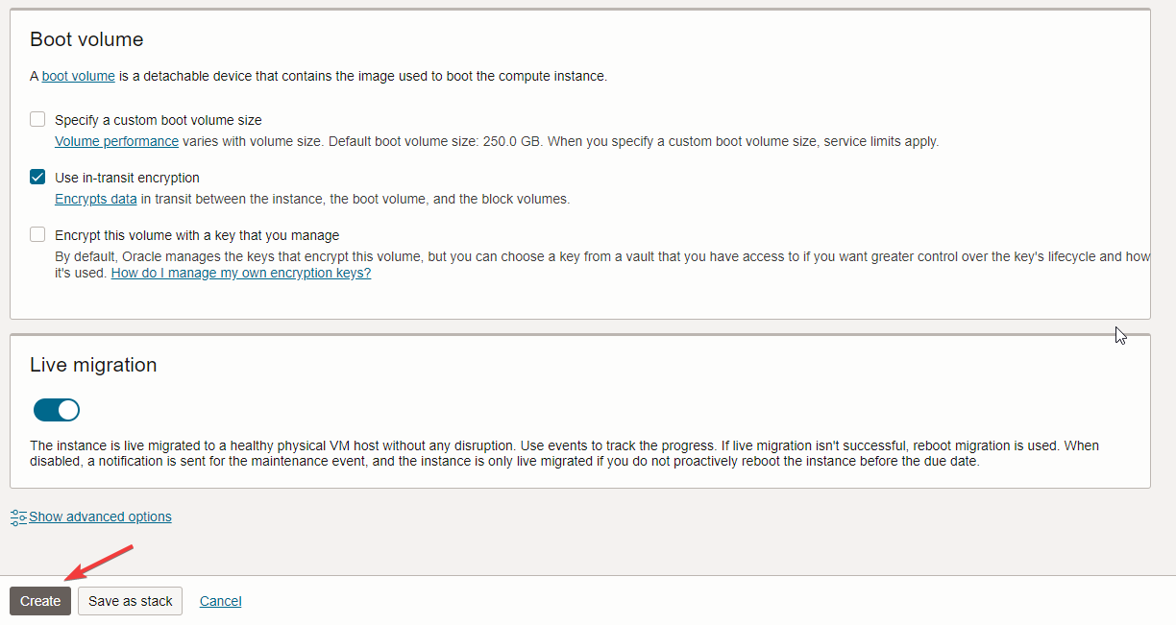The width and height of the screenshot is (1176, 625).
Task: Click the Boot volume section heading
Action: pyautogui.click(x=86, y=39)
